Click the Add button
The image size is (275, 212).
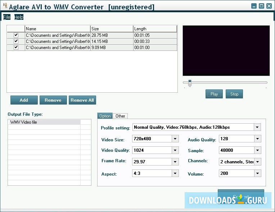pyautogui.click(x=24, y=100)
